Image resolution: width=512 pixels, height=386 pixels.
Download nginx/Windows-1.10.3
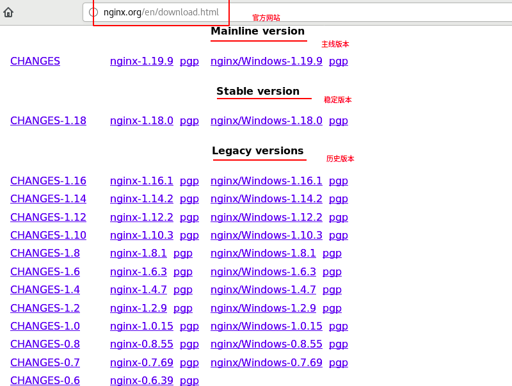[266, 235]
